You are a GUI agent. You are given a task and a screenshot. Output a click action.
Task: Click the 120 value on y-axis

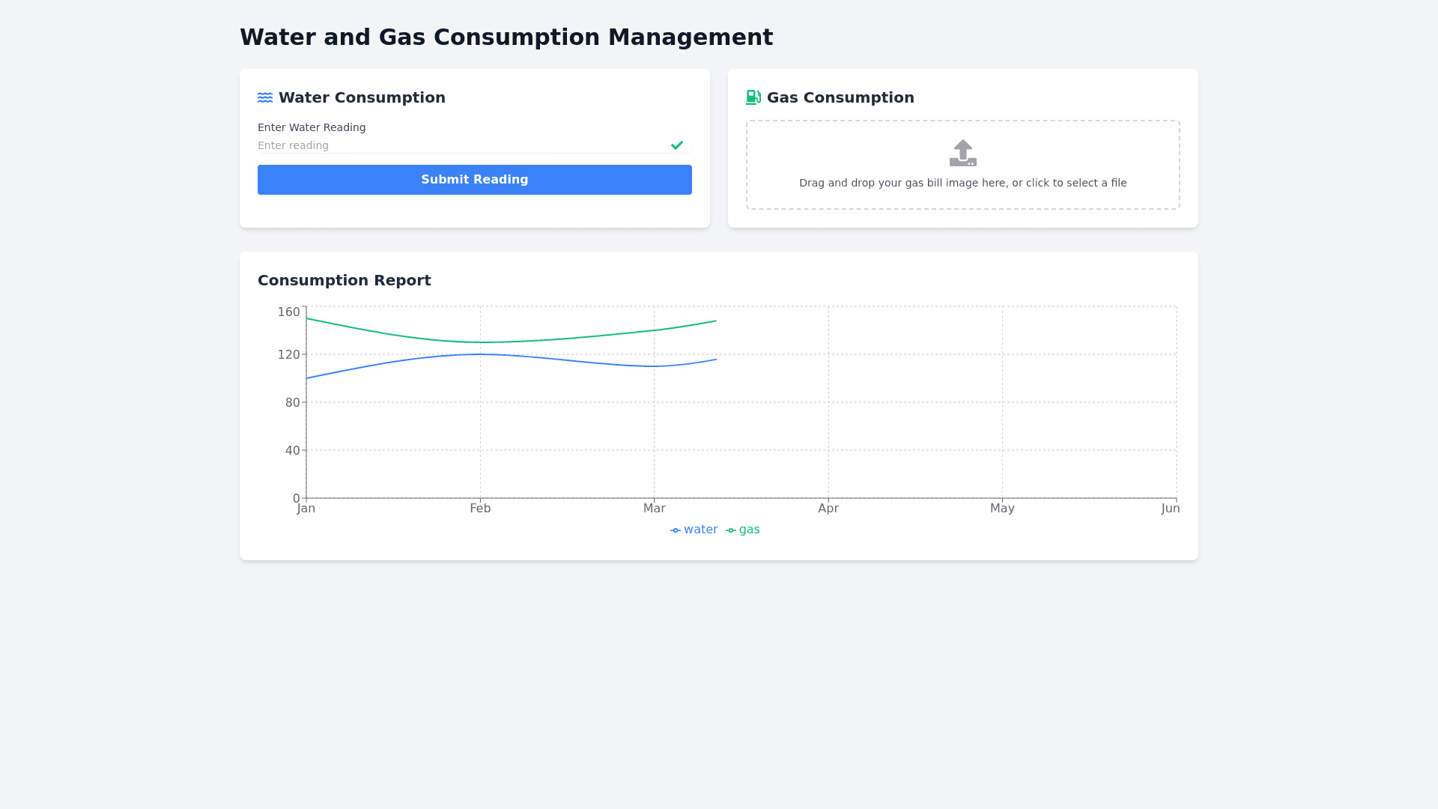pos(288,354)
